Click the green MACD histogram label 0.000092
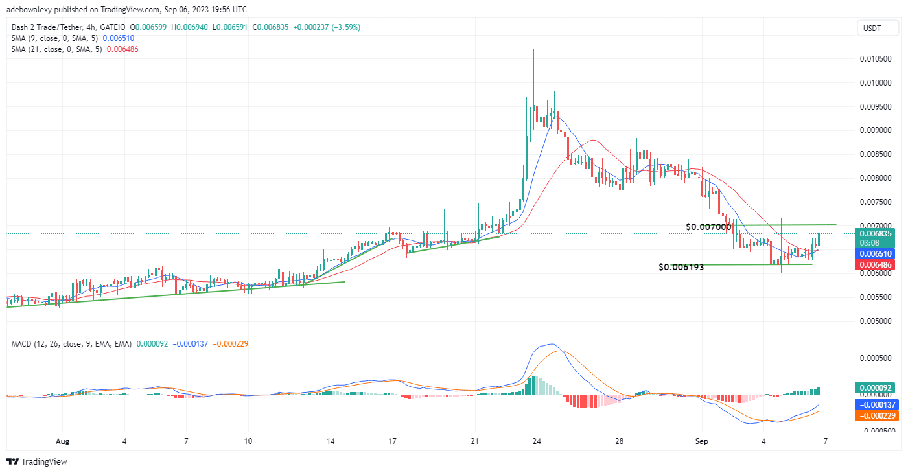908x473 pixels. point(876,388)
